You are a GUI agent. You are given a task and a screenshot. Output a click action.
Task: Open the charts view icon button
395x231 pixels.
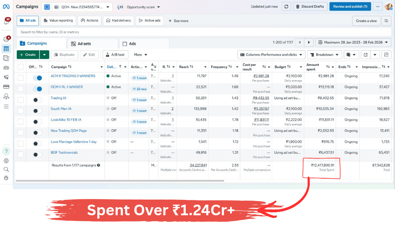(386, 55)
